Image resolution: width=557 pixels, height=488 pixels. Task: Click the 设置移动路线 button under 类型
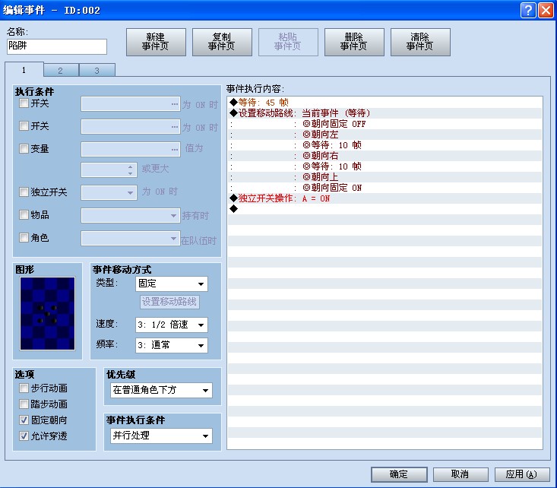(x=169, y=302)
